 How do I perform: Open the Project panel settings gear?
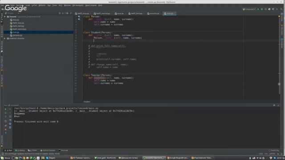67,13
